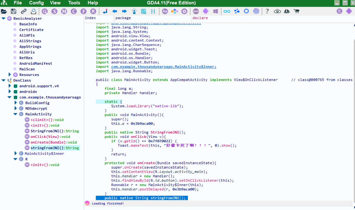Click the purple C toolbar icon
355x210 pixels.
pos(74,11)
